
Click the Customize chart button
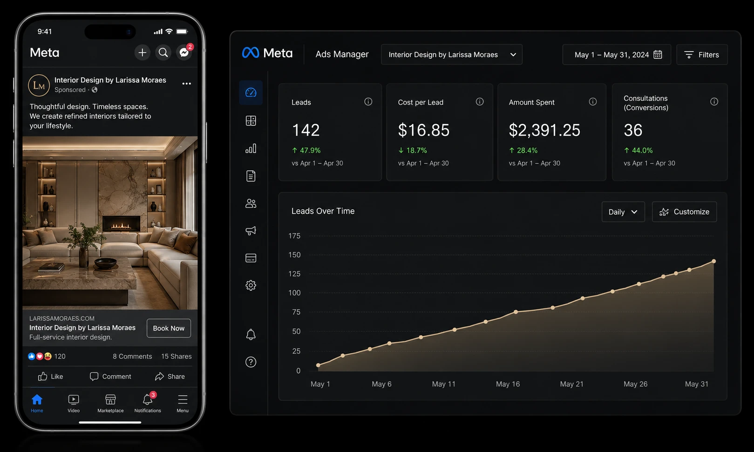tap(684, 212)
